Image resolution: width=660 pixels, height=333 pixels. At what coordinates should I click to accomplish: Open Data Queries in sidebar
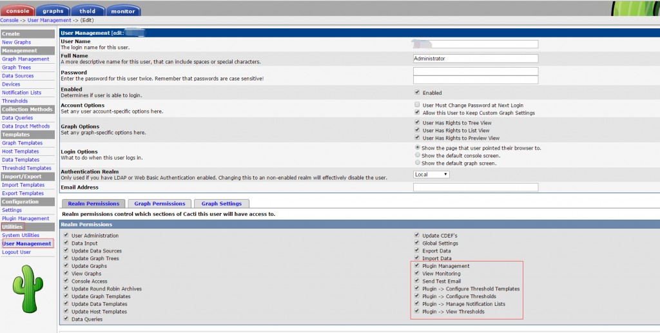point(17,118)
